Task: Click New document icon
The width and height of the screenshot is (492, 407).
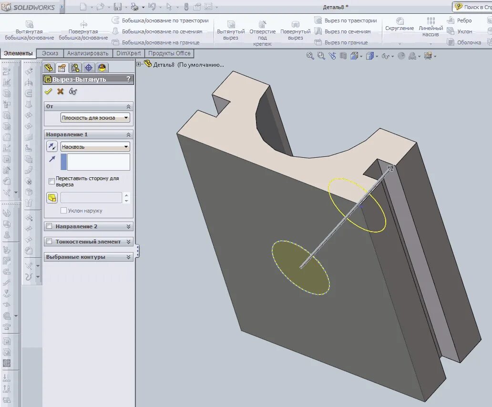Action: [x=83, y=7]
